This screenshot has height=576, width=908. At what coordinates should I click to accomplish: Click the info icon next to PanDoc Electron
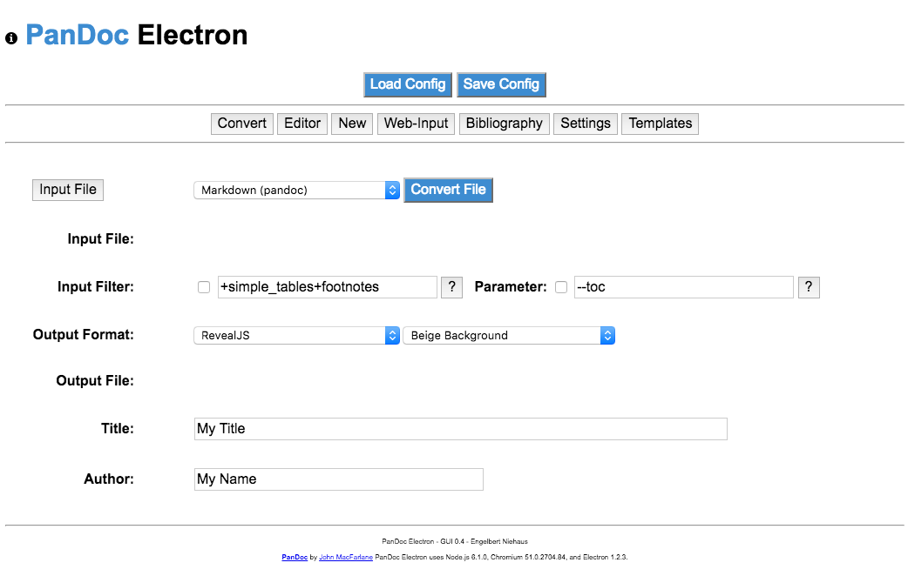[x=10, y=37]
